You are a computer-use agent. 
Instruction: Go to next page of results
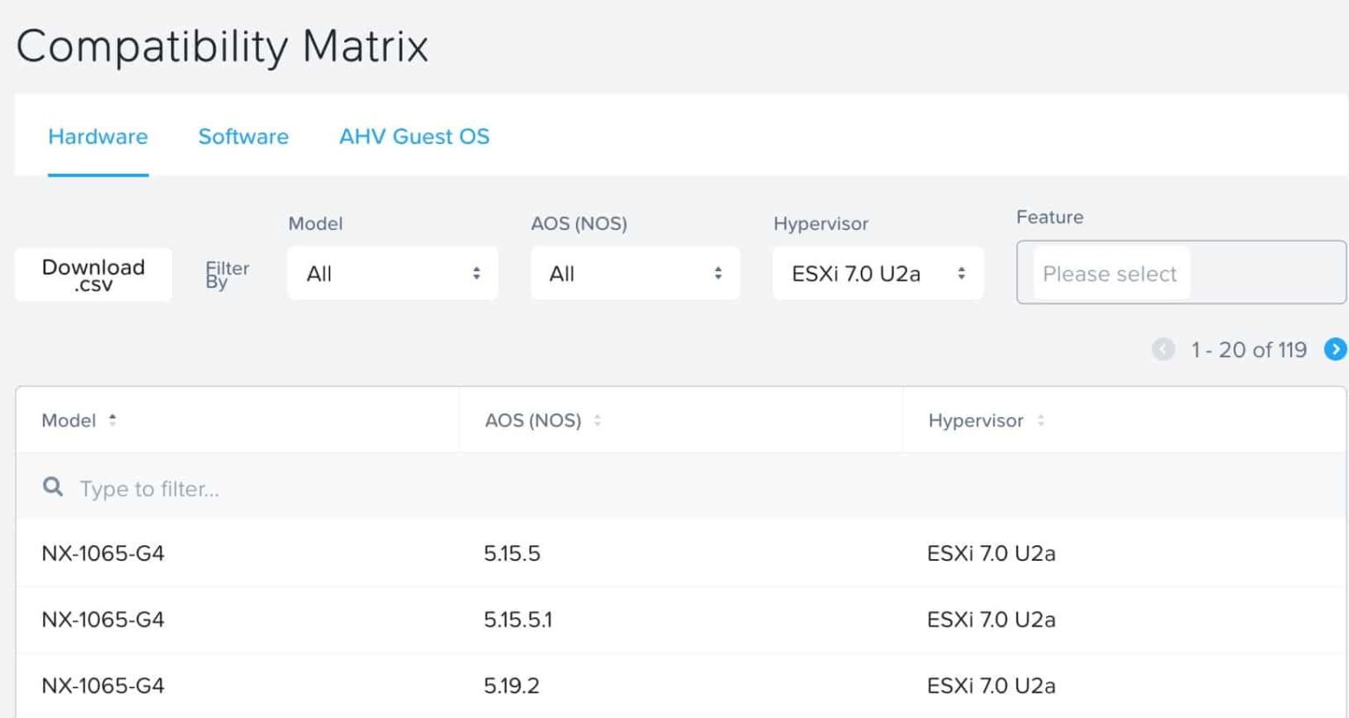(1335, 349)
